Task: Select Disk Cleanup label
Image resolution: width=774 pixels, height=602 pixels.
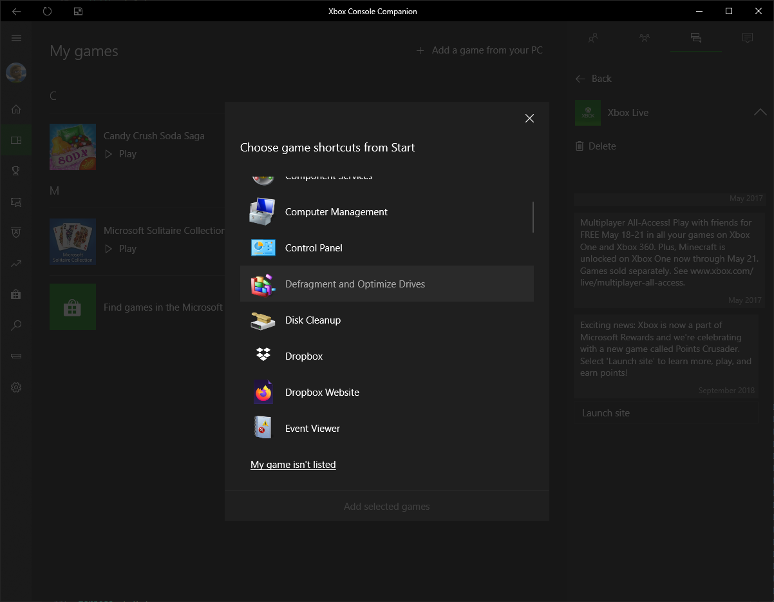Action: (x=313, y=320)
